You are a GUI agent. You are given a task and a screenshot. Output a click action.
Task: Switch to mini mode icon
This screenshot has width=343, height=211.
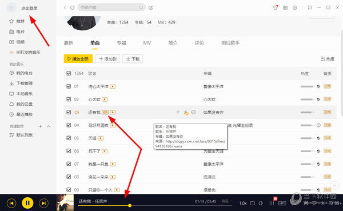click(x=310, y=7)
